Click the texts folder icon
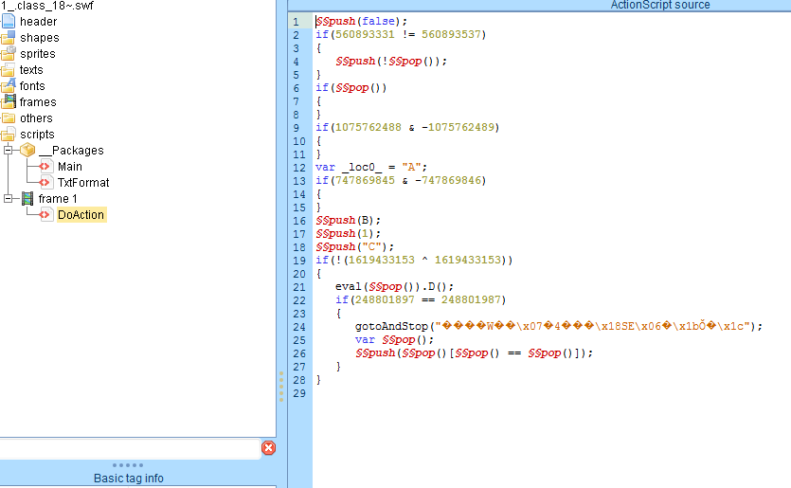 [9, 69]
